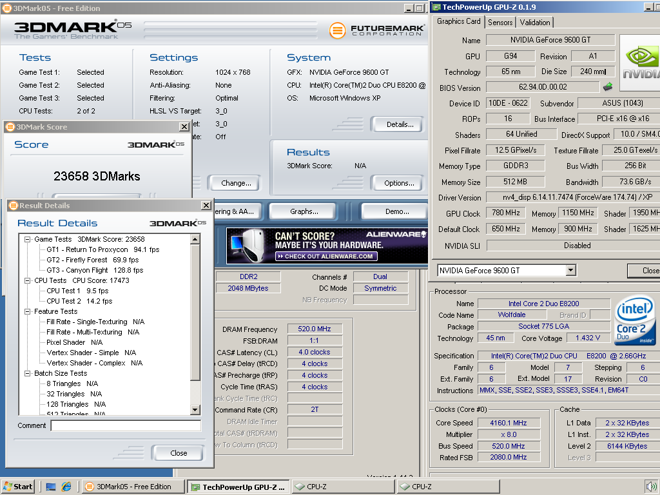Switch to the Sensors tab in GPU-Z
This screenshot has height=495, width=660.
pyautogui.click(x=500, y=23)
